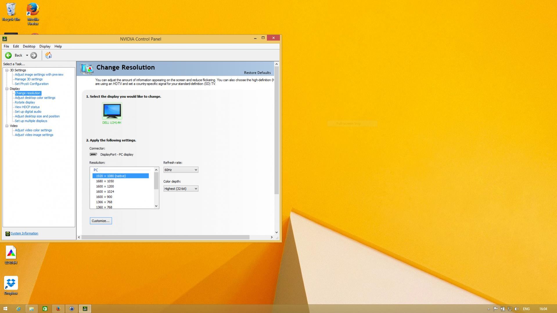Switch to Firefox in the taskbar
This screenshot has height=313, width=557.
tap(58, 309)
